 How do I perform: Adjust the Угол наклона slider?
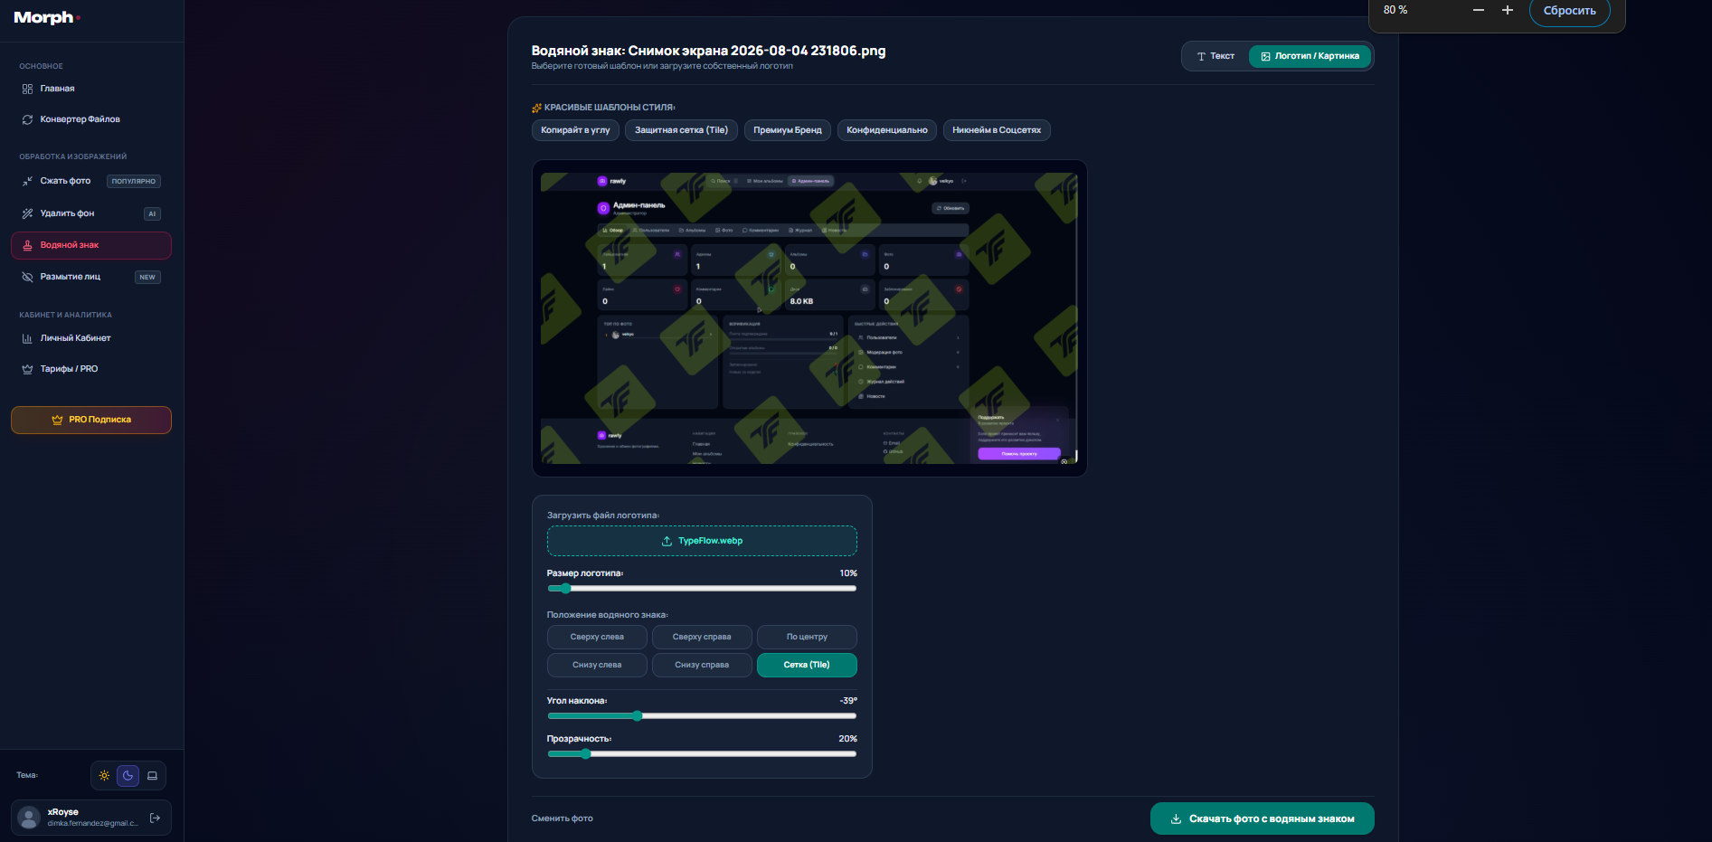point(702,716)
